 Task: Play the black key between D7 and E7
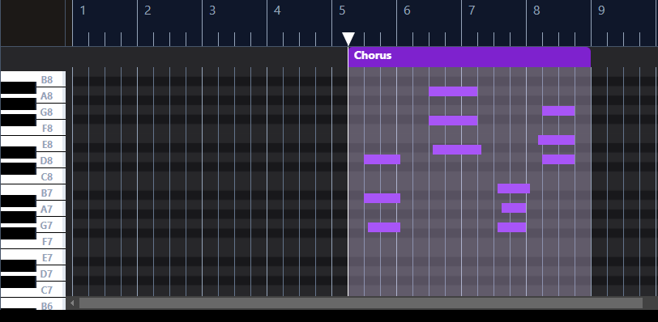pos(18,265)
